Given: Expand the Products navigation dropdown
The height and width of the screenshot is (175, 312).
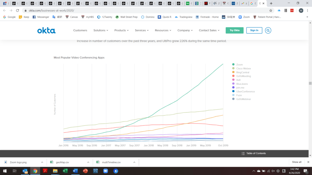Looking at the screenshot, I should 121,30.
